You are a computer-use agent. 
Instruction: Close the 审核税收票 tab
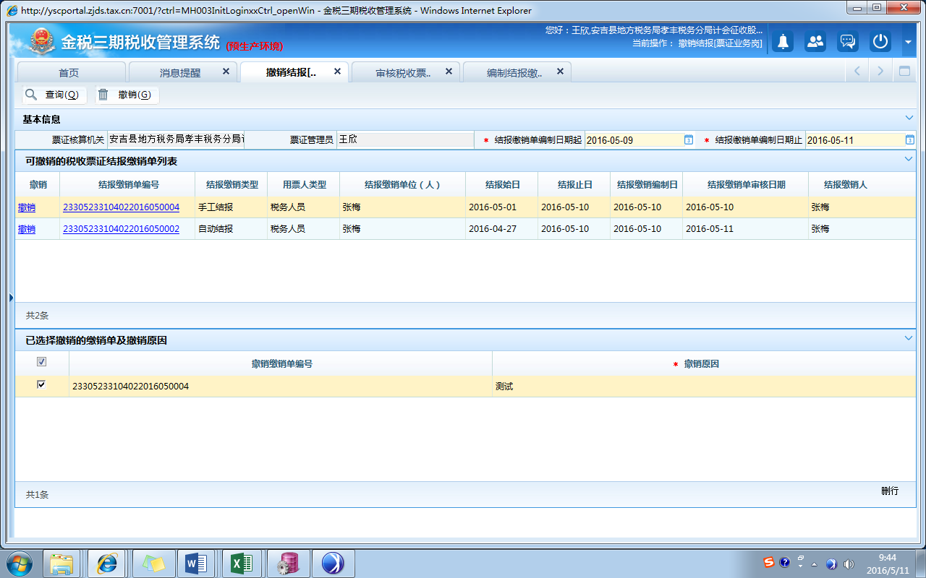[x=449, y=72]
